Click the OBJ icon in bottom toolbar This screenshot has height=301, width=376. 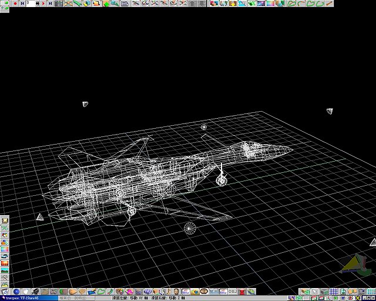(x=232, y=291)
